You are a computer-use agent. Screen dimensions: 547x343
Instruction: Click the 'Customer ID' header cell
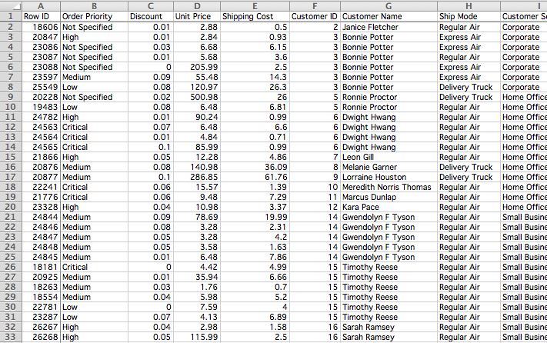[x=315, y=16]
